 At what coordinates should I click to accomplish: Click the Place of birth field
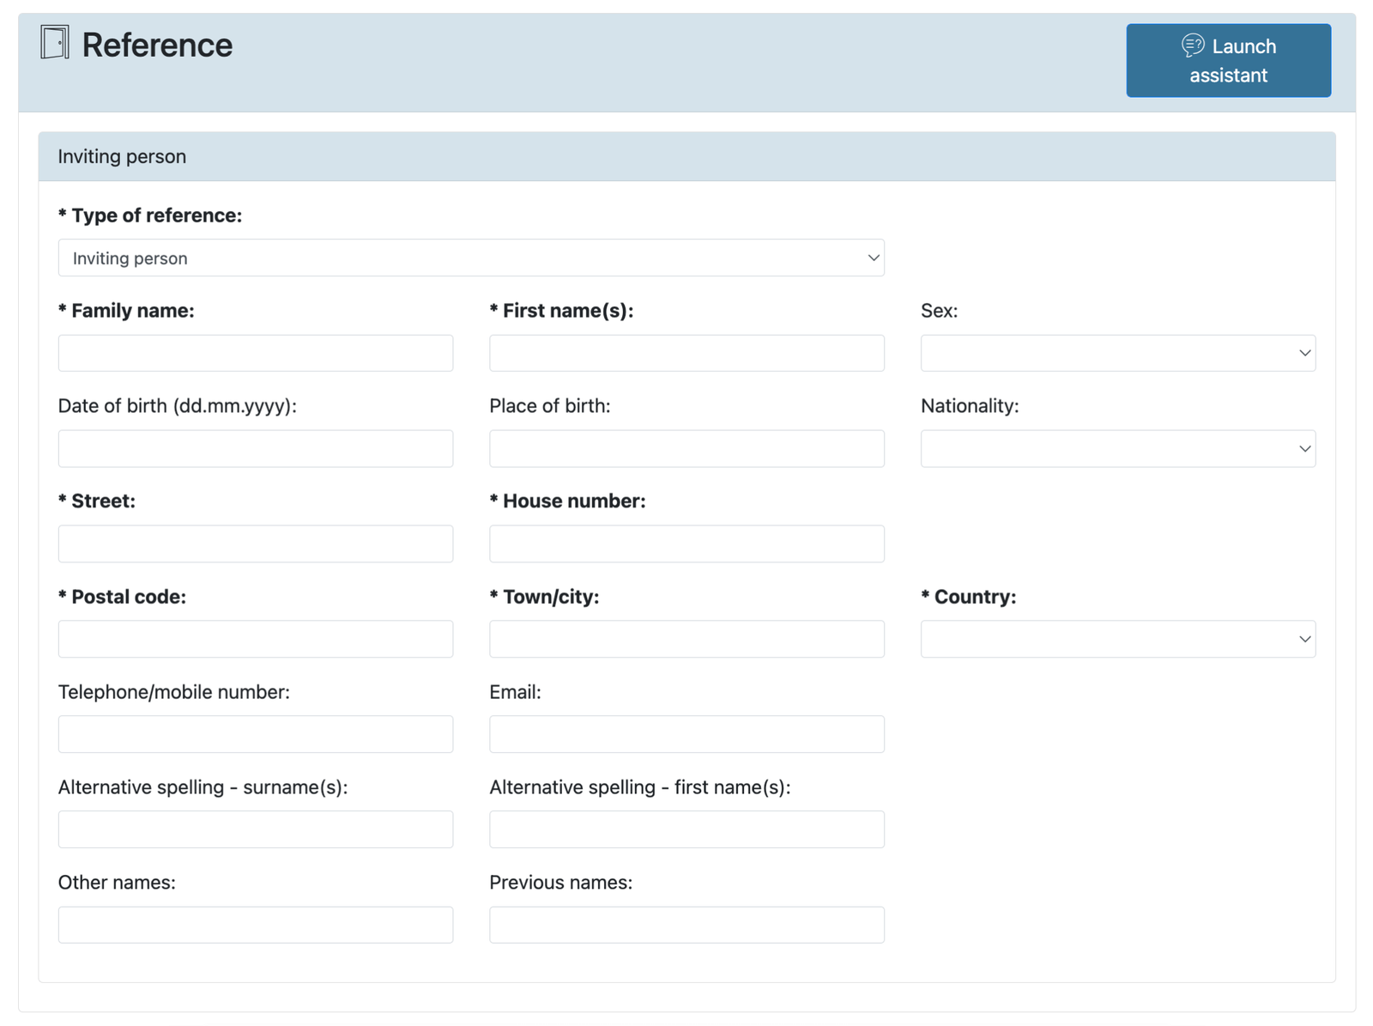tap(686, 448)
